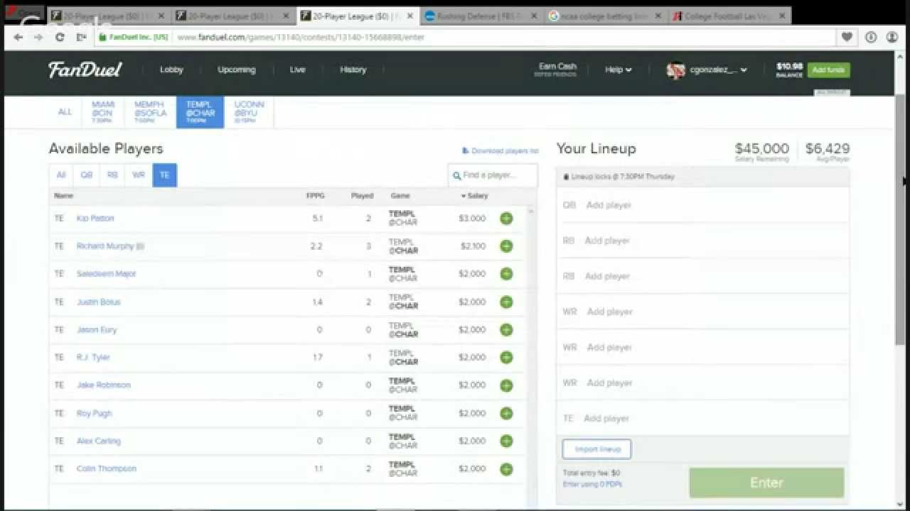This screenshot has height=511, width=910.
Task: Select the TE position tab
Action: point(164,175)
